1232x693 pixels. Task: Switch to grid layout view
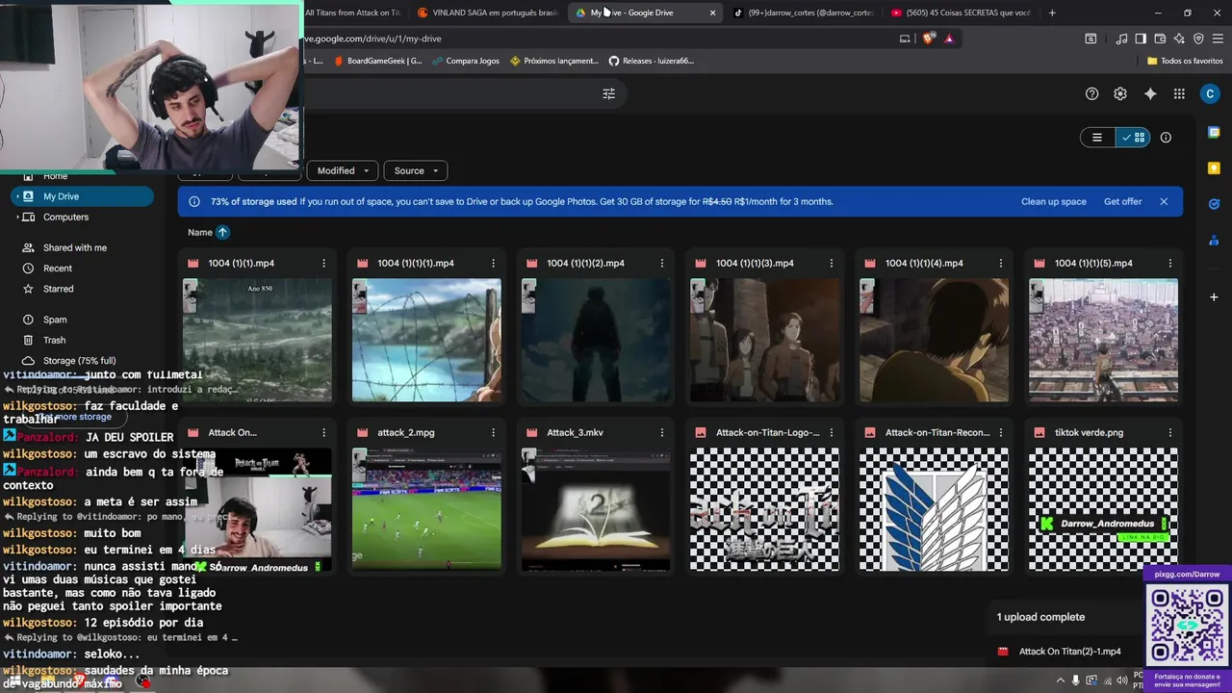[x=1133, y=138]
